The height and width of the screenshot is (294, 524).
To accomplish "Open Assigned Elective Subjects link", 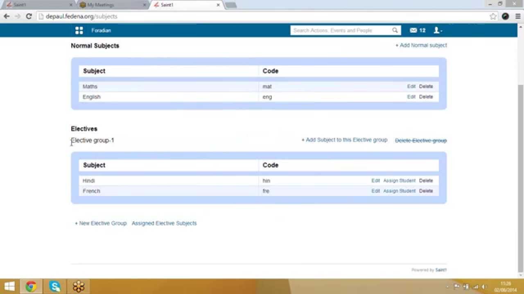I will coord(164,223).
